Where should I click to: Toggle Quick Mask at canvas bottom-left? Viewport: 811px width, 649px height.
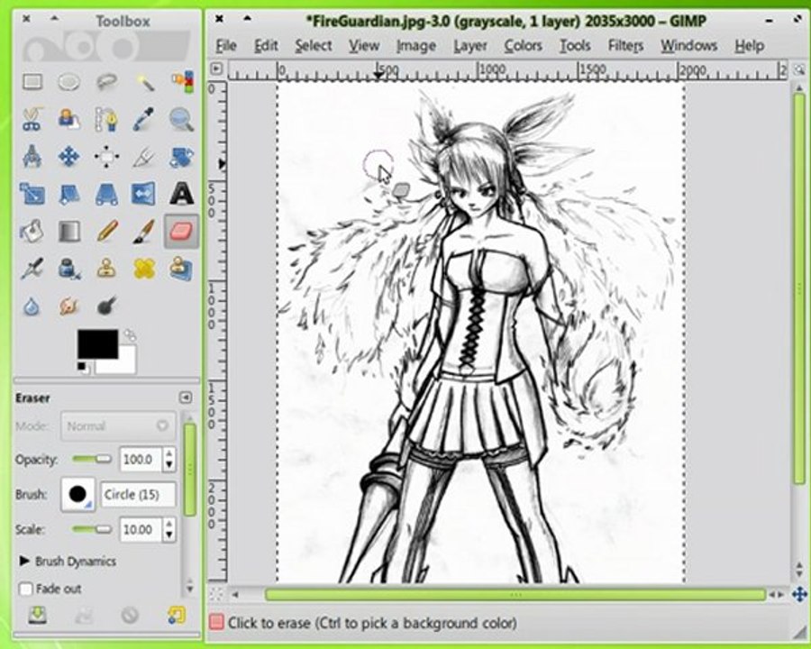tap(216, 594)
